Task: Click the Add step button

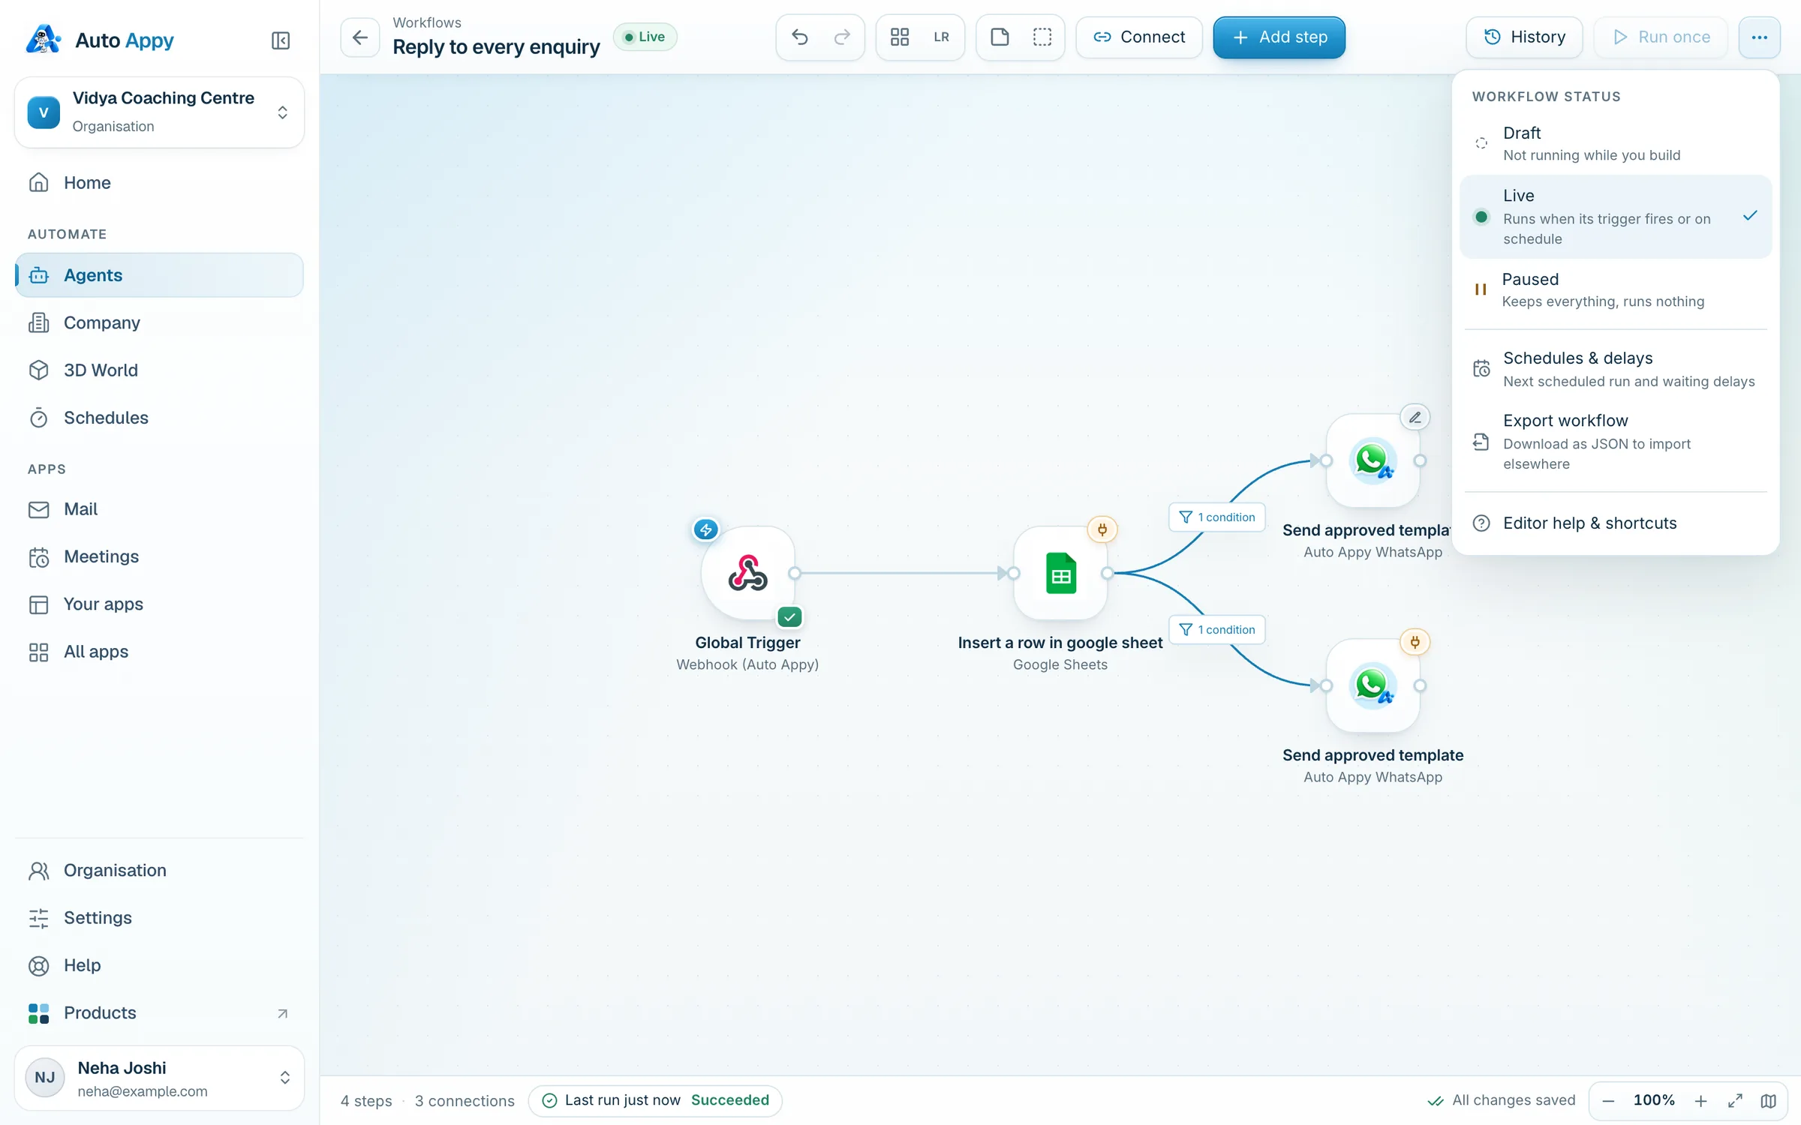Action: pyautogui.click(x=1279, y=37)
